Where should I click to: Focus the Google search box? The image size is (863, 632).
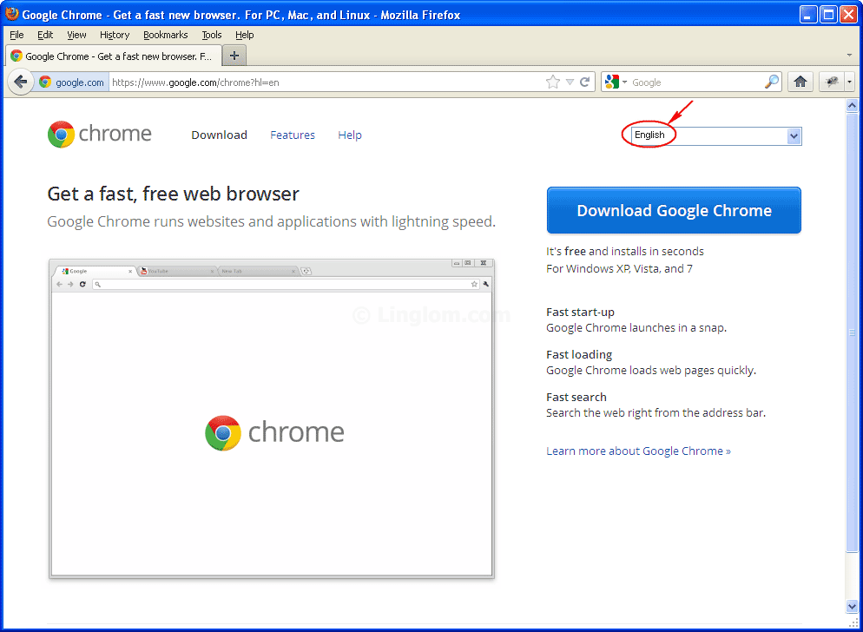pyautogui.click(x=696, y=82)
